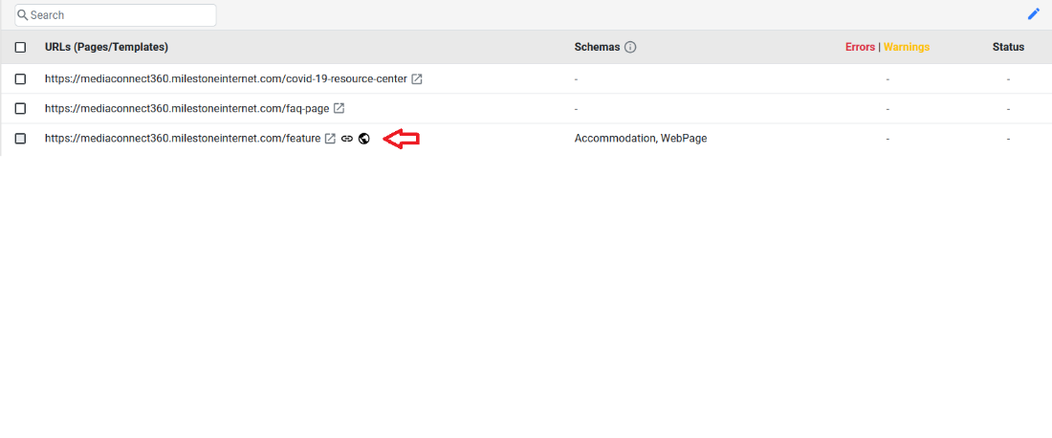Open the covid-19-resource-center URL link
The image size is (1052, 438).
[226, 79]
